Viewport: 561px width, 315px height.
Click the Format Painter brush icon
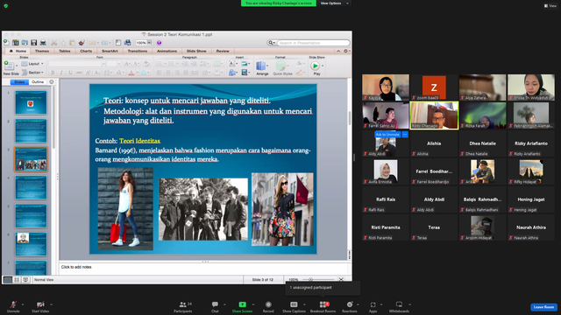[x=82, y=43]
